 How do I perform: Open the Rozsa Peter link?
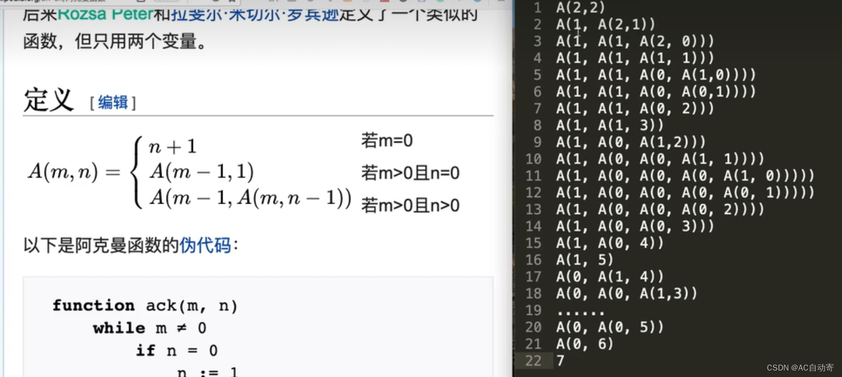click(x=105, y=13)
